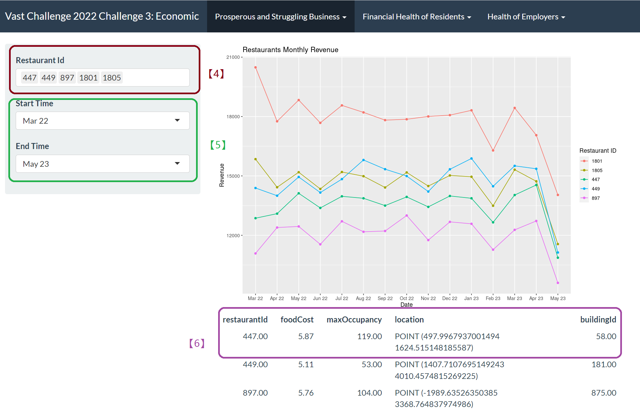Click the 447 legend marker icon
The height and width of the screenshot is (410, 640).
[x=584, y=179]
